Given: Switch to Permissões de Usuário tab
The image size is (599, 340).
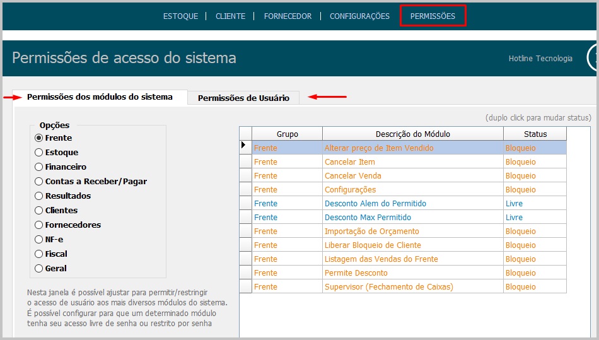Looking at the screenshot, I should [x=243, y=98].
